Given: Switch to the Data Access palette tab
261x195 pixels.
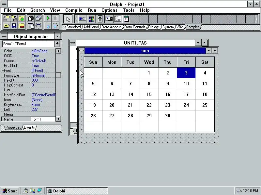Looking at the screenshot, I should click(x=111, y=27).
